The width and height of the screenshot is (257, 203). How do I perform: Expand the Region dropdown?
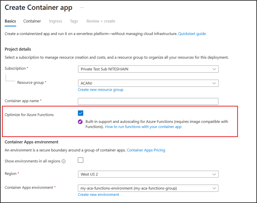coord(148,174)
